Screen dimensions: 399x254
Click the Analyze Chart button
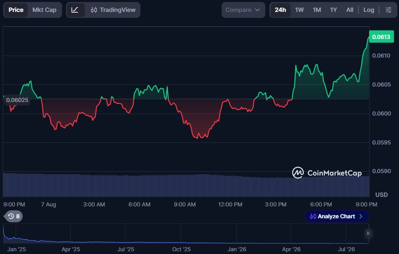tap(337, 216)
